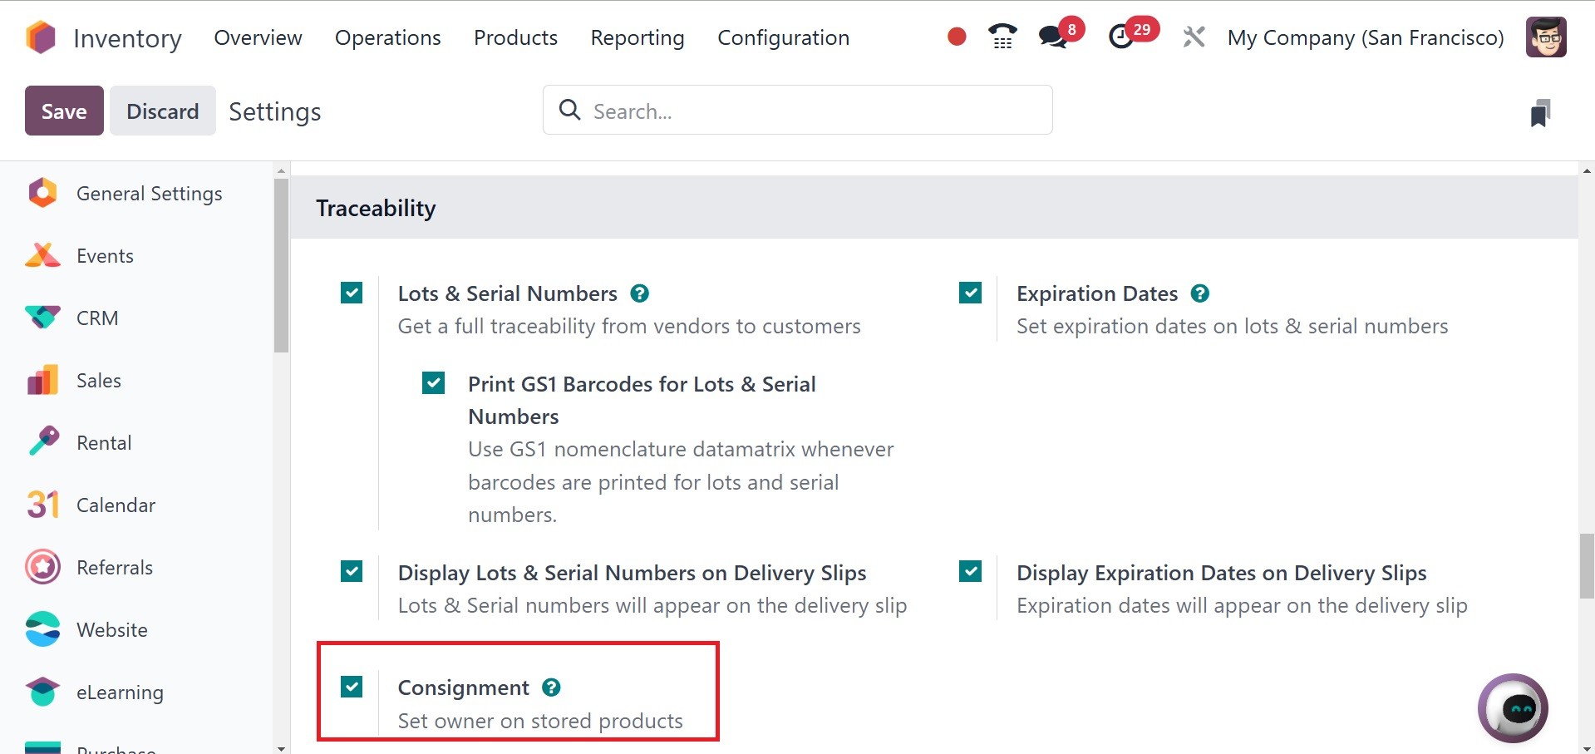Select CRM in settings sidebar
This screenshot has height=754, width=1595.
tap(97, 318)
